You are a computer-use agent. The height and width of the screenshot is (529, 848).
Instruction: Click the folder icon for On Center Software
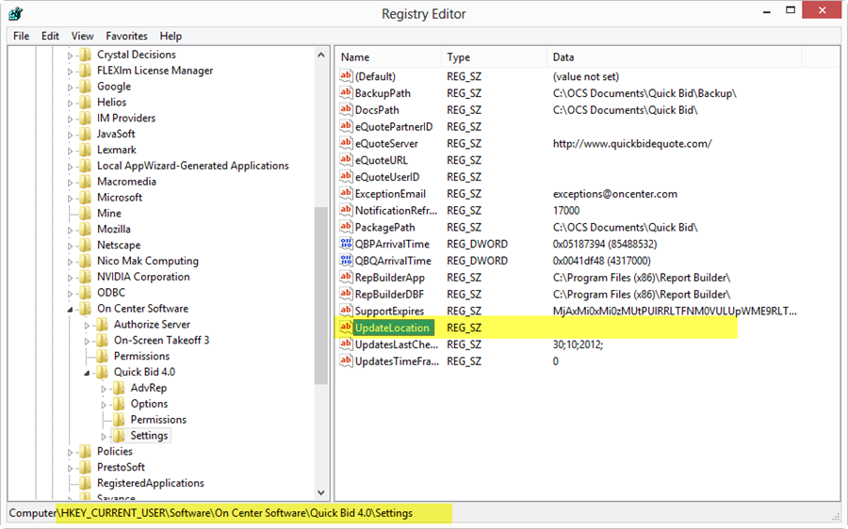click(85, 309)
